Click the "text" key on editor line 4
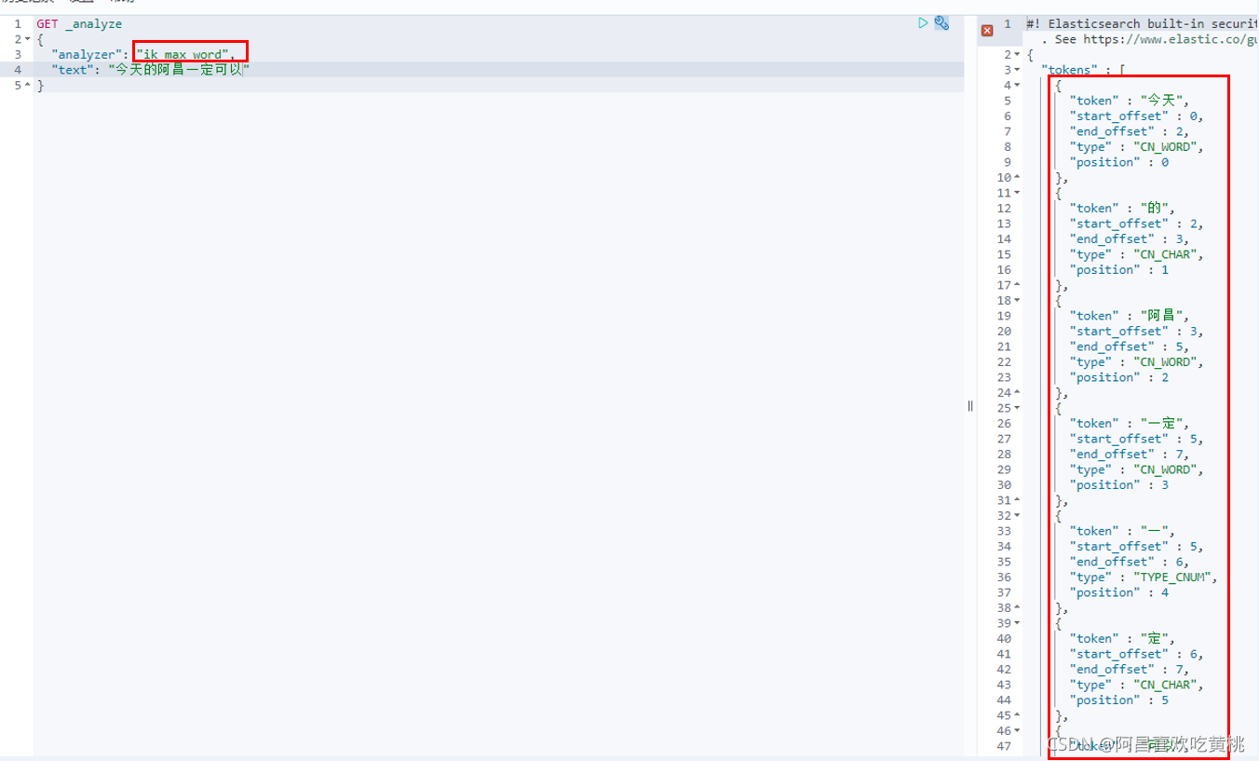Viewport: 1259px width, 761px height. (73, 70)
